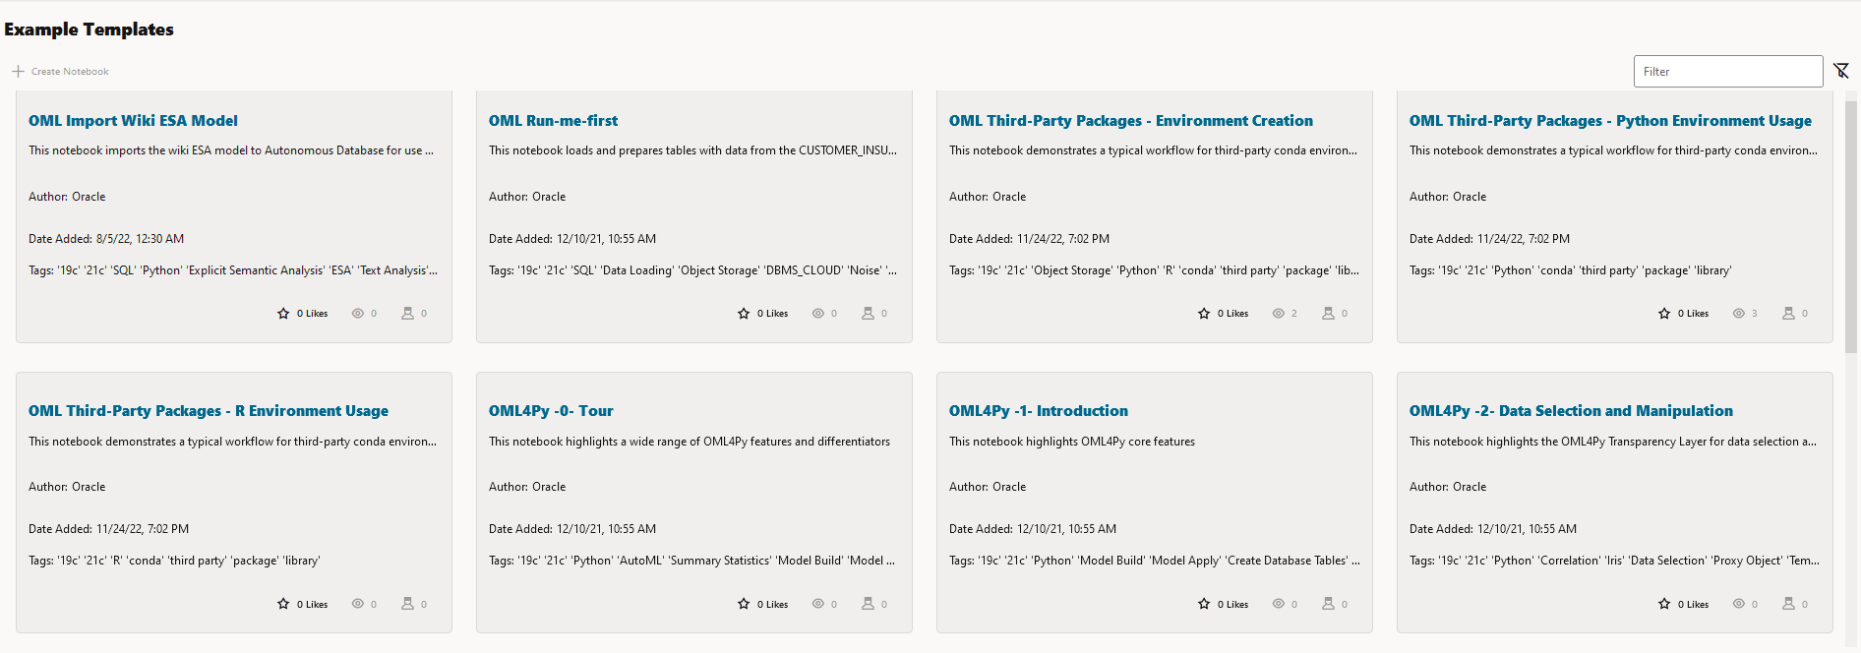Click the usage stamp icon on Python Environment Usage card
Image resolution: width=1861 pixels, height=653 pixels.
[x=1788, y=313]
